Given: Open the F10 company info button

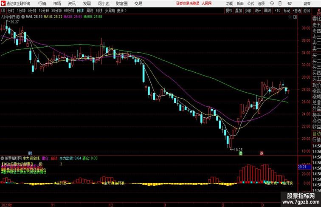Looking at the screenshot, I should coord(277,11).
